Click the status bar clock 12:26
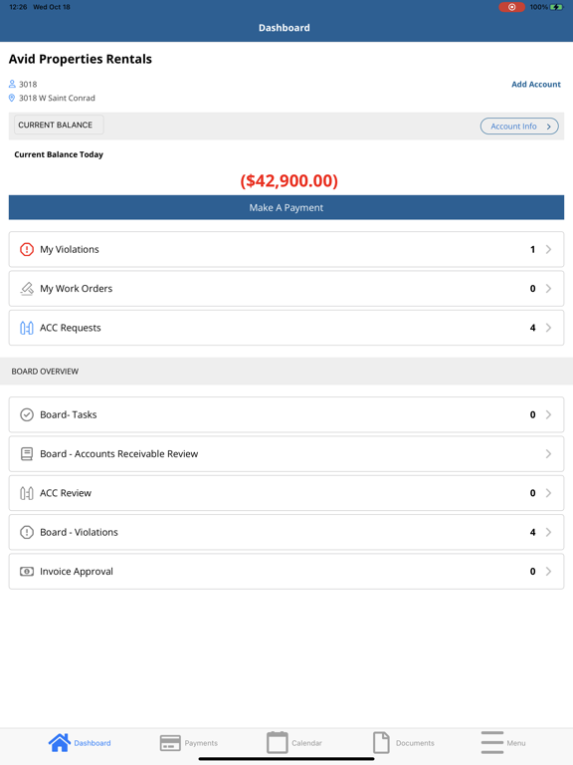Image resolution: width=573 pixels, height=765 pixels. pos(18,7)
